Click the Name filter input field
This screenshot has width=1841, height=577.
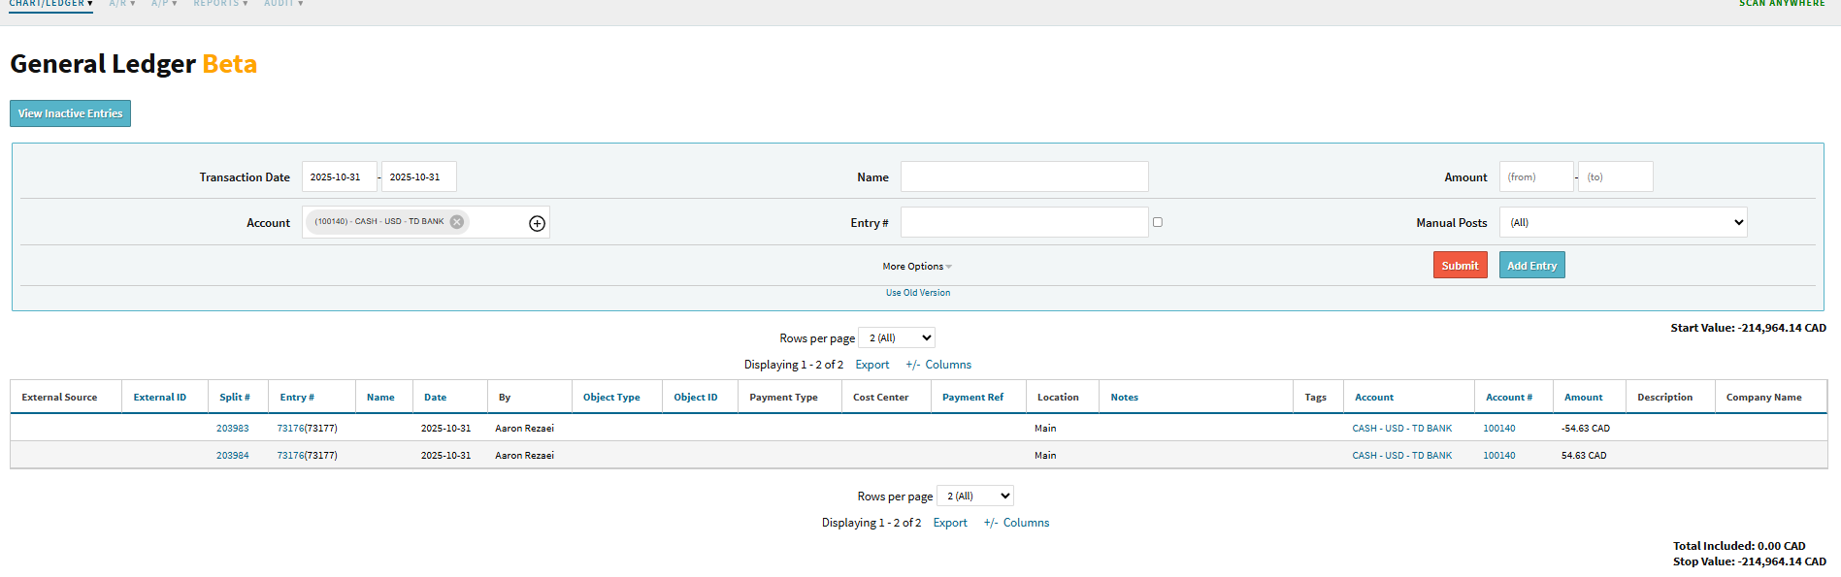[1024, 177]
